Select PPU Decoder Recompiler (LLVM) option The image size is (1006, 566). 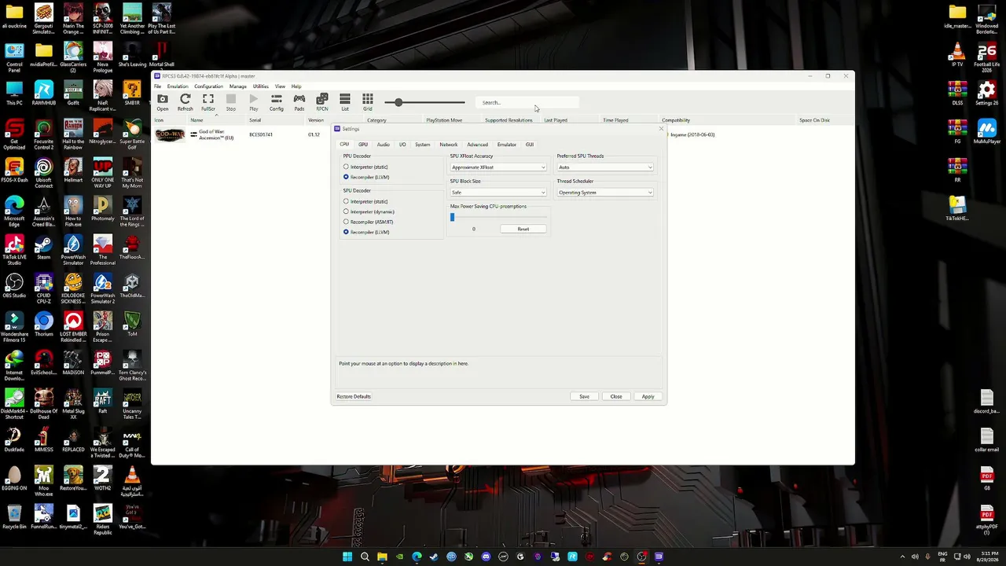366,177
